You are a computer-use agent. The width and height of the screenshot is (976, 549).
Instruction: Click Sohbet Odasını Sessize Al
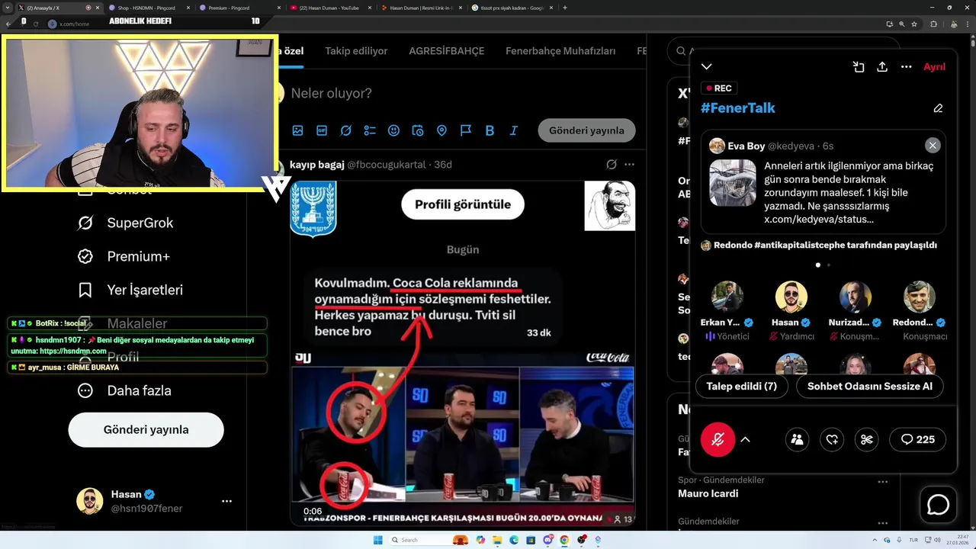(870, 387)
